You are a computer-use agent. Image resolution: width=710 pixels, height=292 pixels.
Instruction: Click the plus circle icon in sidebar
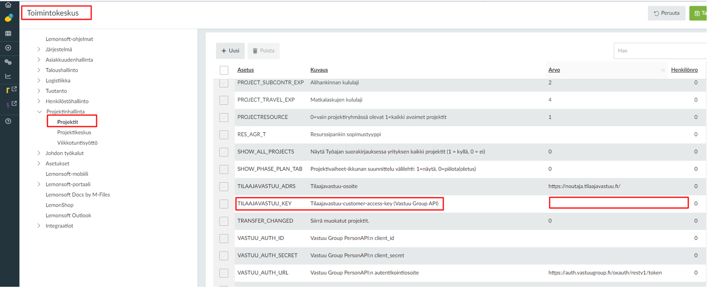pos(8,48)
